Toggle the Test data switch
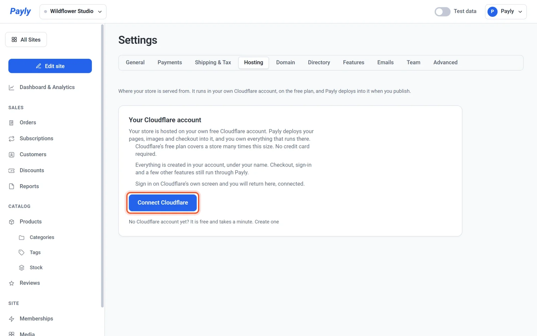 coord(442,11)
